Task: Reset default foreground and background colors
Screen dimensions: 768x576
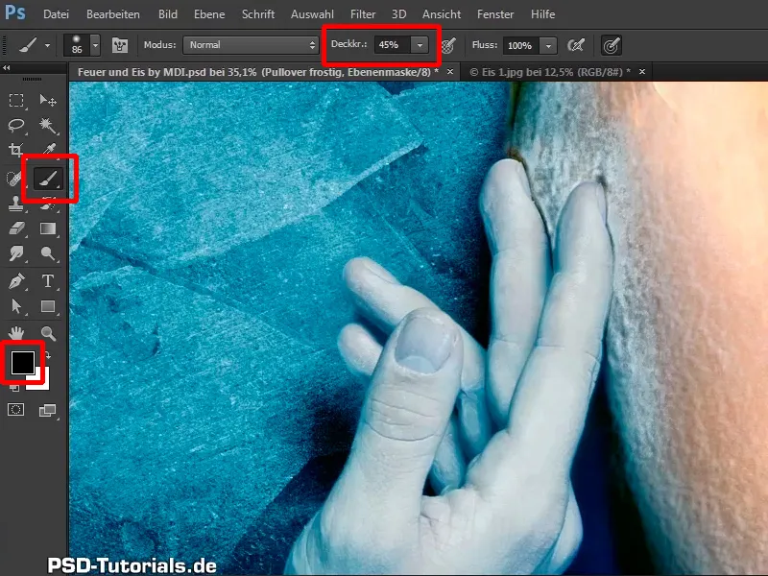Action: tap(14, 388)
